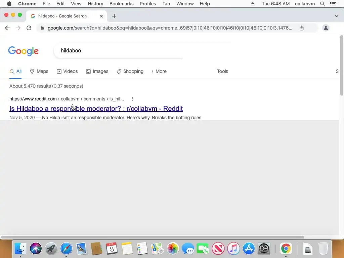Open Maps from the Dock
Screen dimensions: 344x258
click(x=157, y=249)
